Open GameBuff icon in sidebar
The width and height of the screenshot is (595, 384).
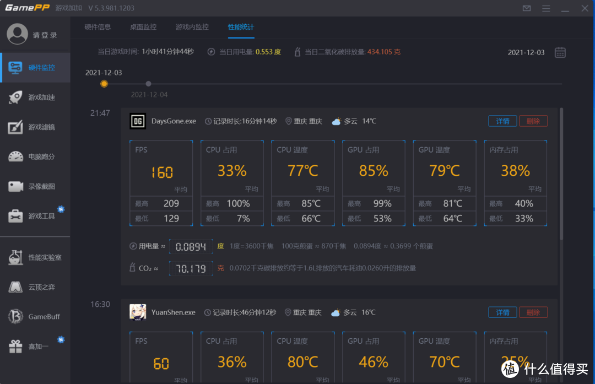(15, 316)
